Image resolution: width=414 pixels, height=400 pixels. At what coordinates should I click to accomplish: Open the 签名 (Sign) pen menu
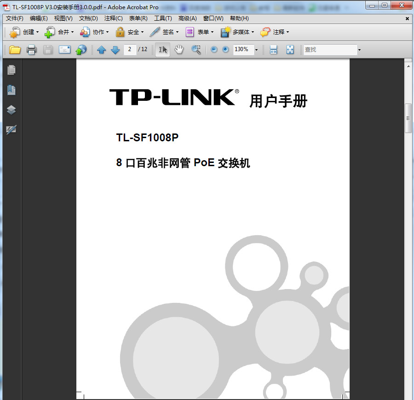[x=164, y=32]
